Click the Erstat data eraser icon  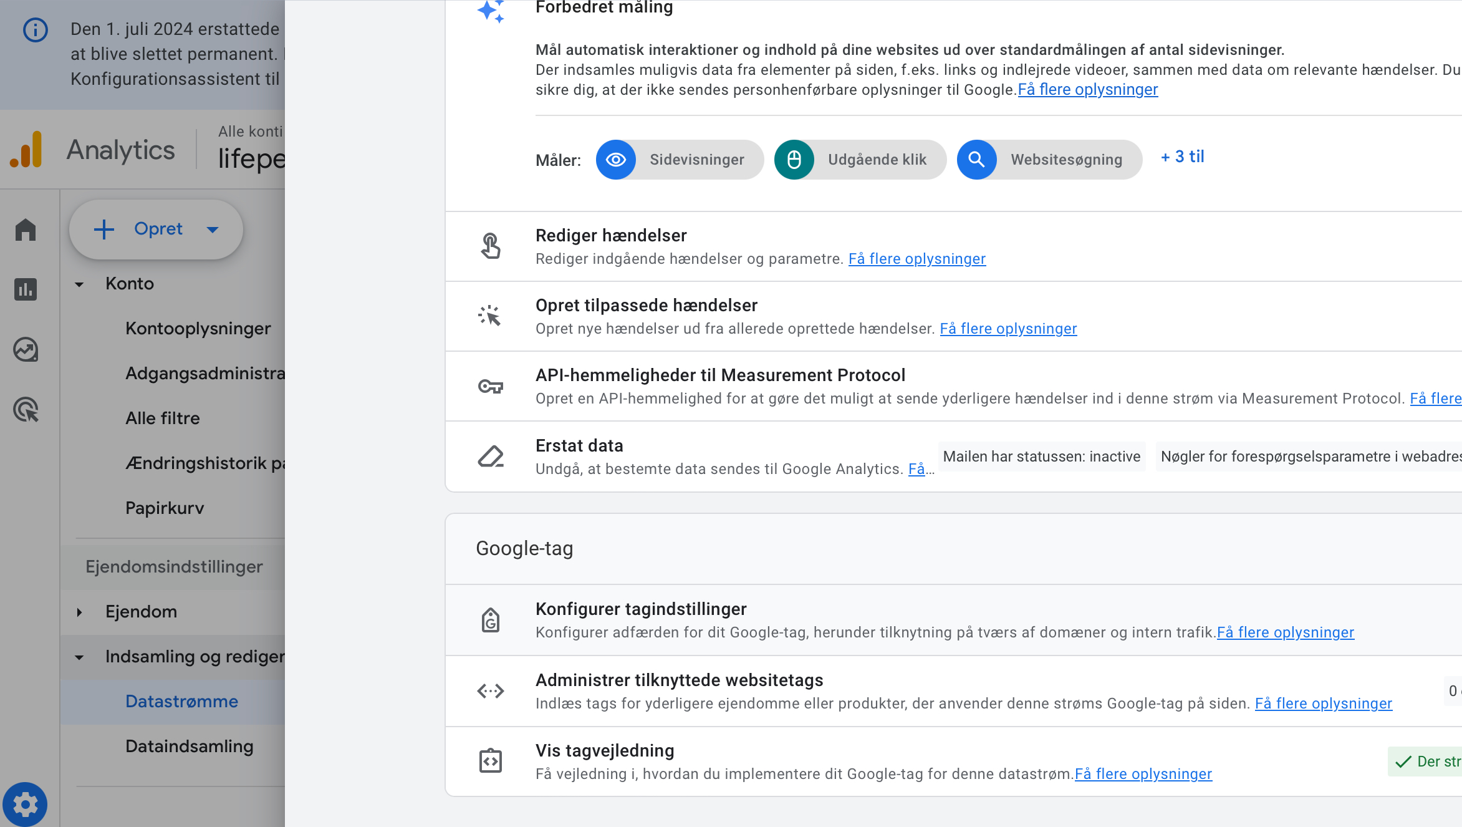491,457
